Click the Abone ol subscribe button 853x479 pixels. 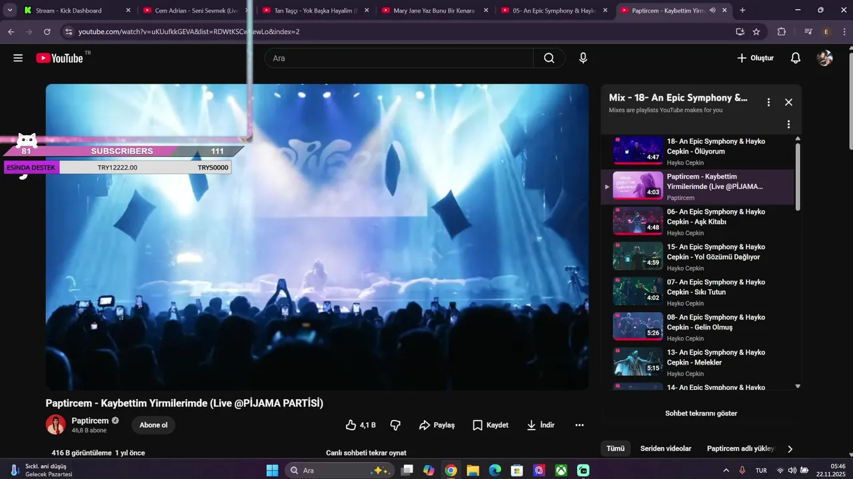[x=153, y=425]
